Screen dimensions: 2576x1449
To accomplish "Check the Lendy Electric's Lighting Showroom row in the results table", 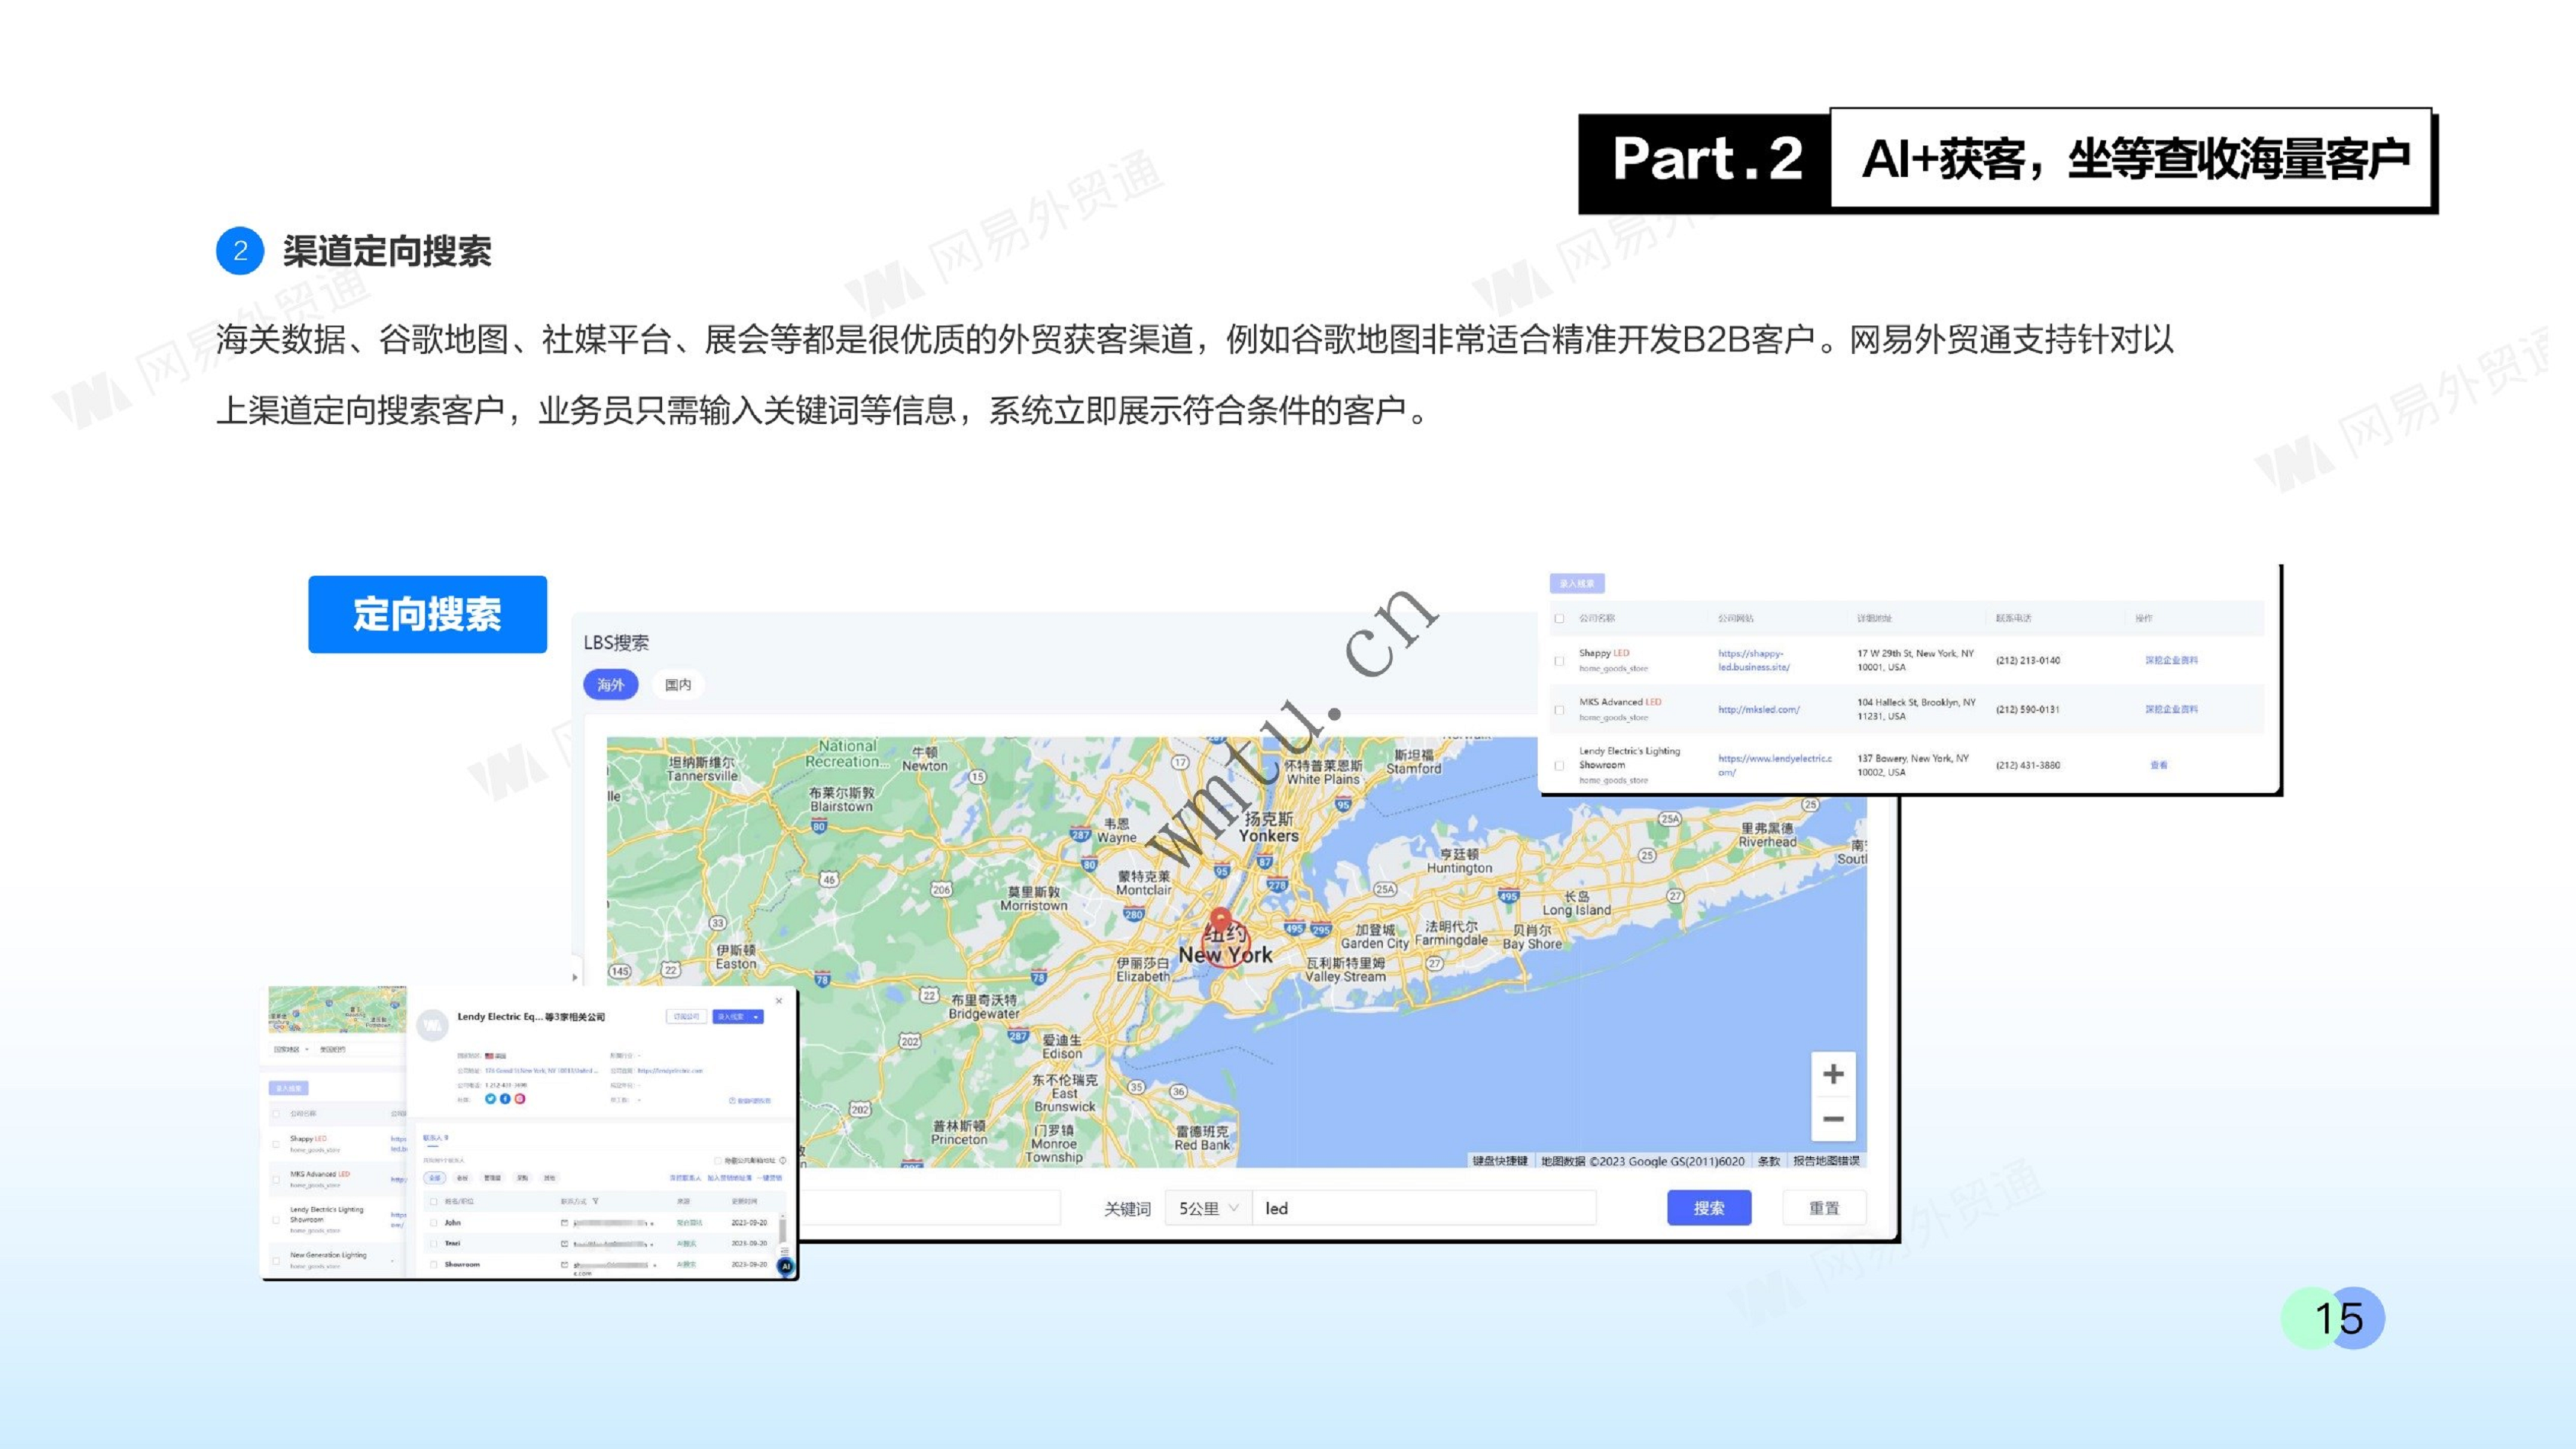I will point(1559,765).
